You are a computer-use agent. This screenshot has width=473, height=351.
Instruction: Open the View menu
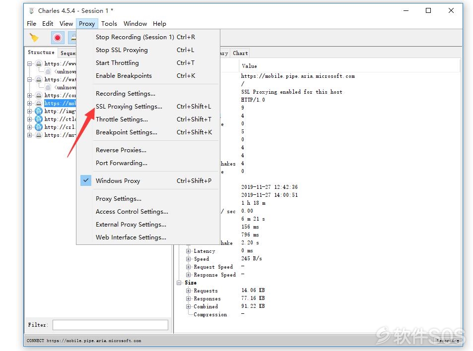tap(66, 23)
